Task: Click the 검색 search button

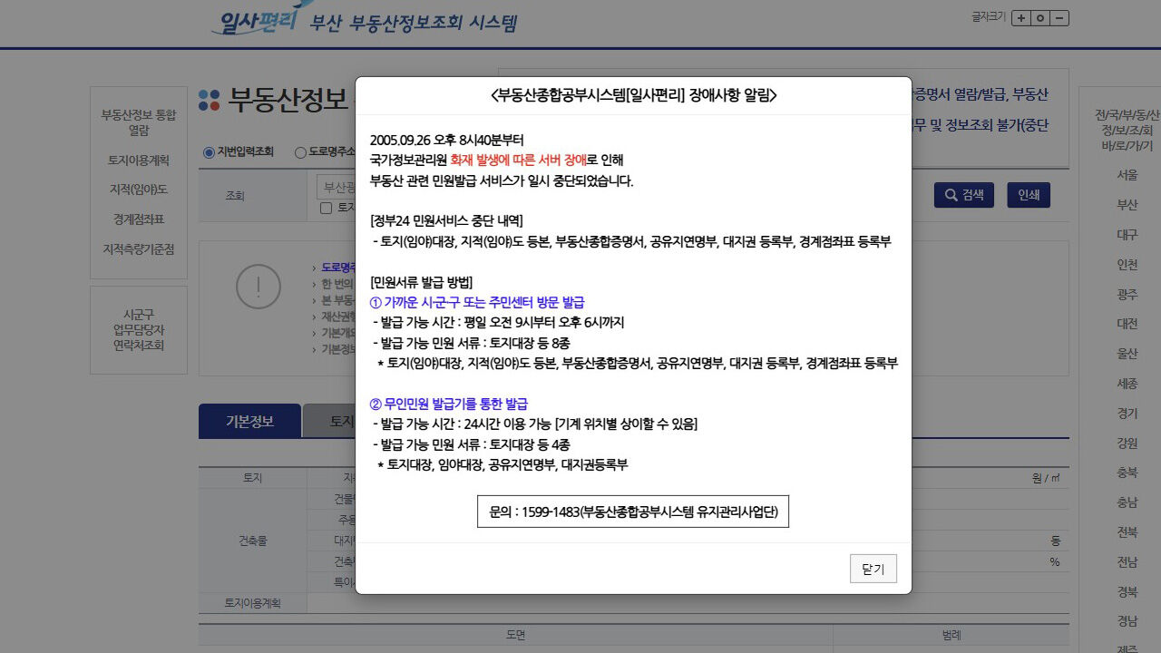Action: (964, 195)
